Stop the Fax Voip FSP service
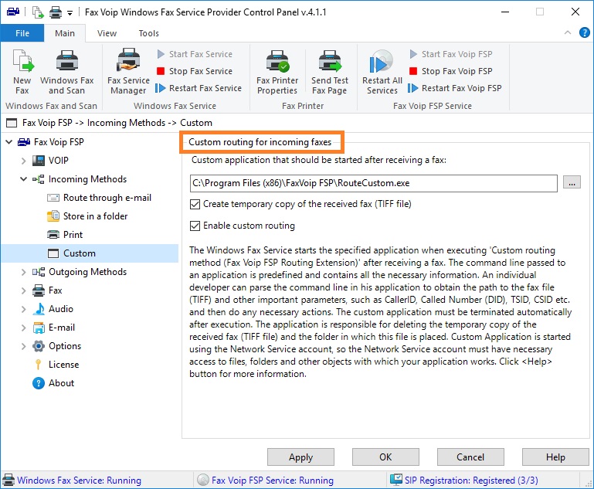The height and width of the screenshot is (489, 594). 451,71
